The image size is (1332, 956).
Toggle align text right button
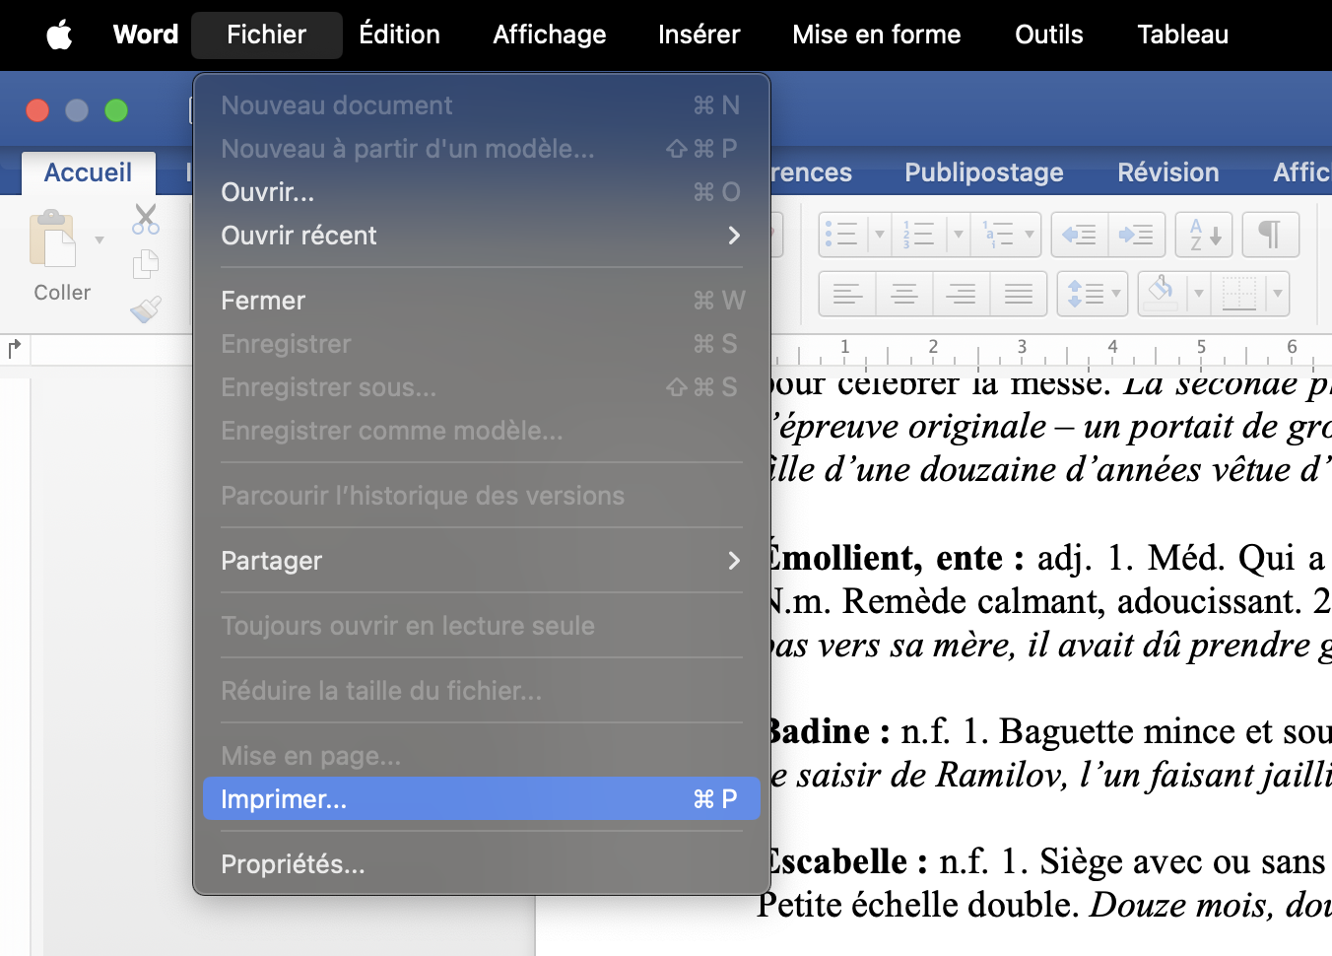(x=962, y=294)
